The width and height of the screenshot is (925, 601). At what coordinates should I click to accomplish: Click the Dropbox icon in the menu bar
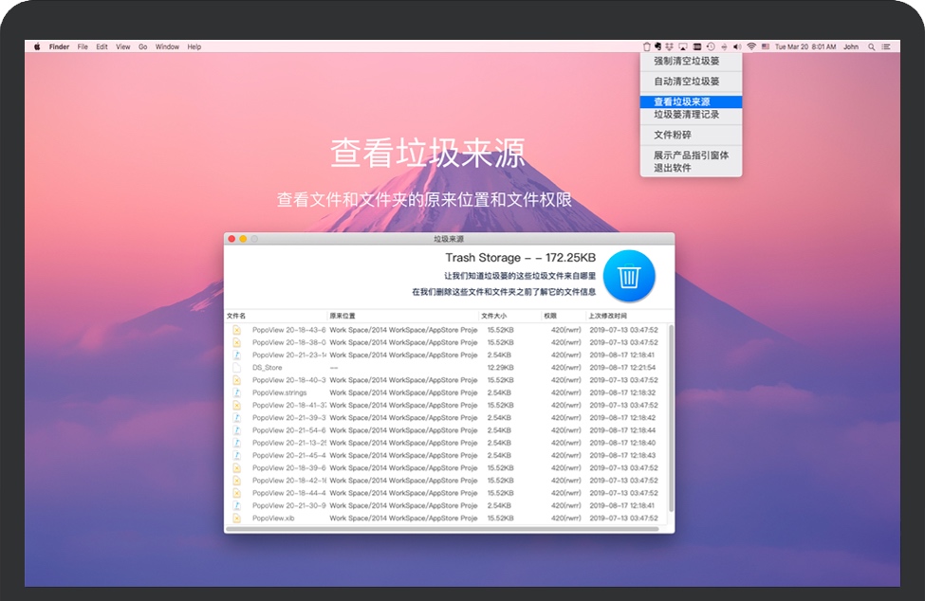tap(671, 46)
